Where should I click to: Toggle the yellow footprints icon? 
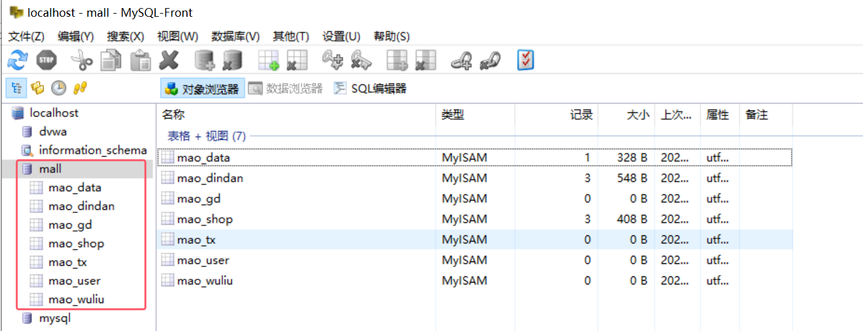pyautogui.click(x=79, y=88)
